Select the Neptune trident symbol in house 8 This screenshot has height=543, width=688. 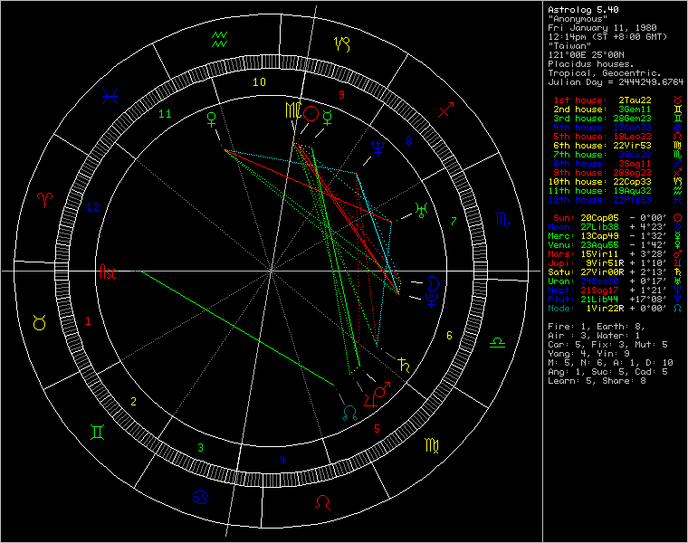click(x=377, y=148)
